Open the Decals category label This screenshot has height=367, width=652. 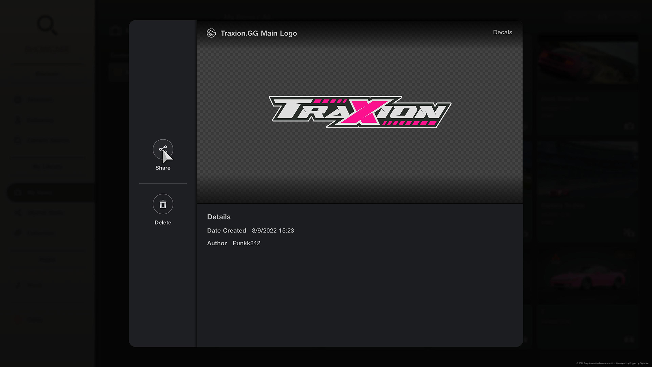(x=503, y=32)
